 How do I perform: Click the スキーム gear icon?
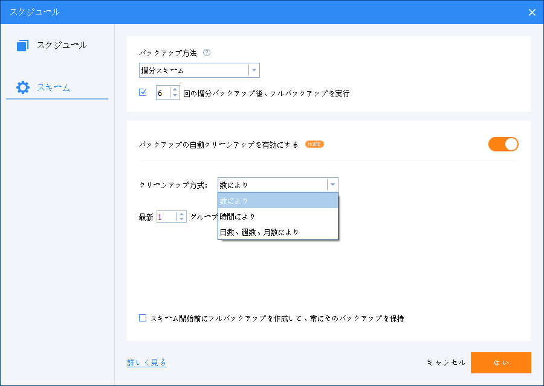pos(23,87)
